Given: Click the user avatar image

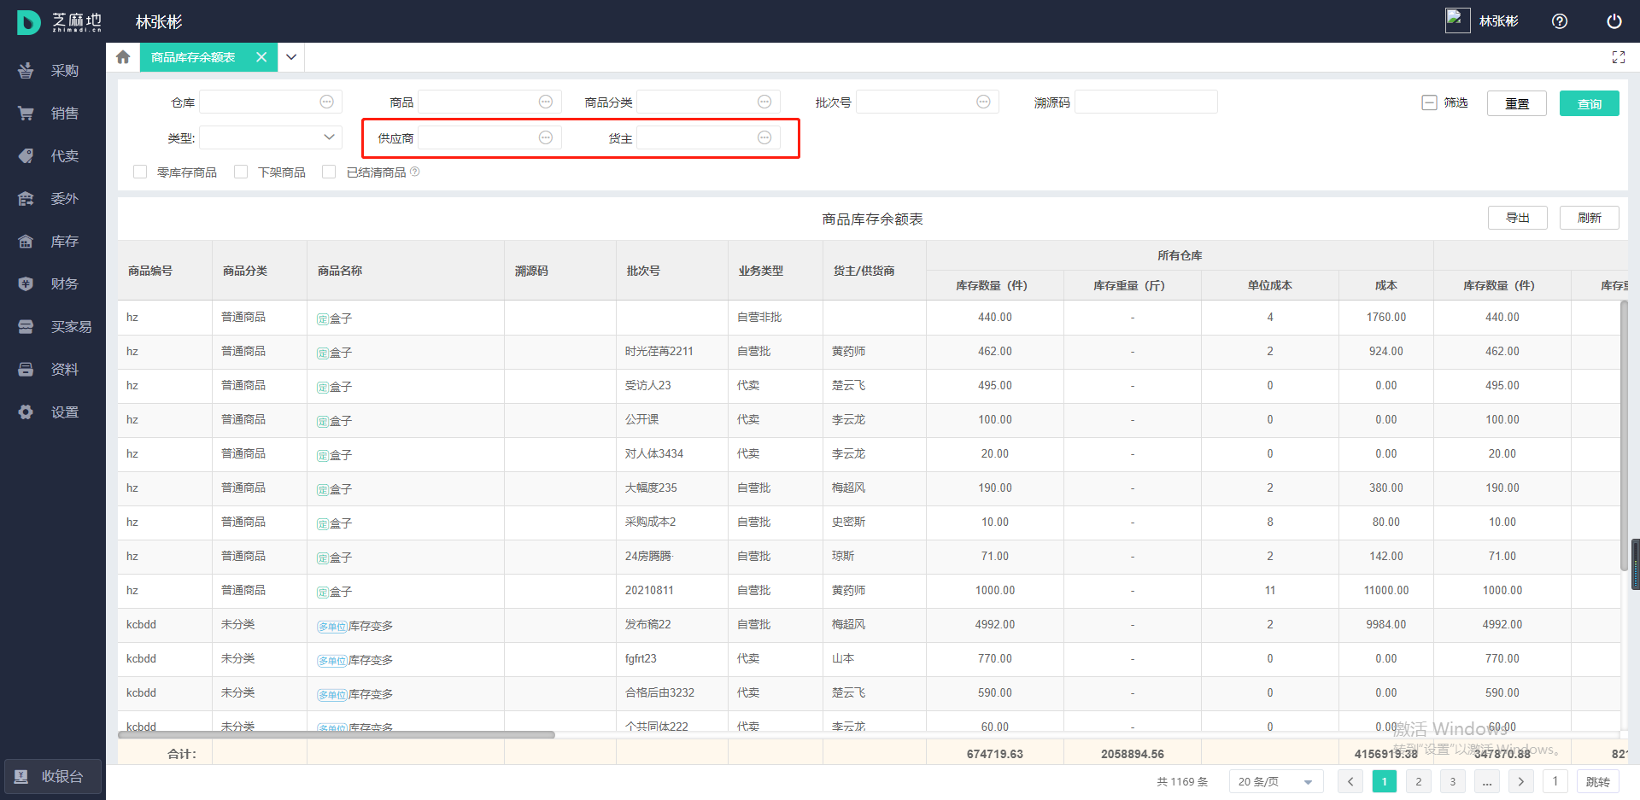Looking at the screenshot, I should click(x=1457, y=20).
